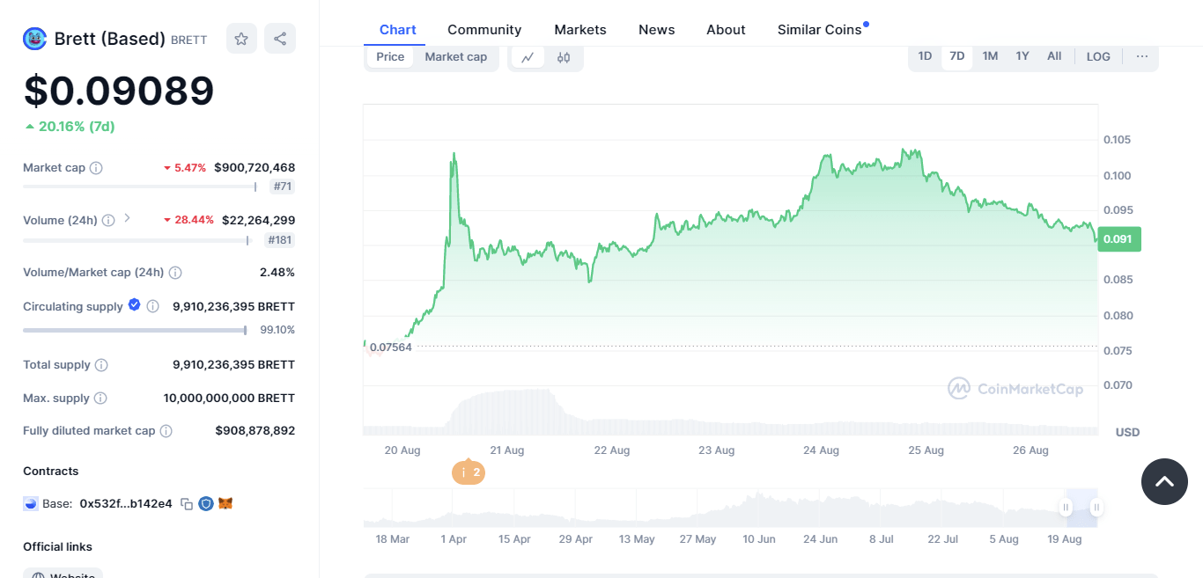
Task: Click the orange event marker labeled 2
Action: (469, 472)
